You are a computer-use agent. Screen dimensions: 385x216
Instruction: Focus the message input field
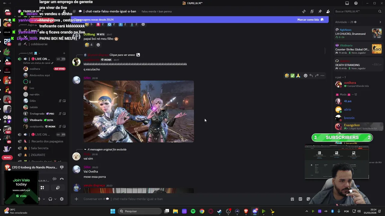tap(183, 199)
